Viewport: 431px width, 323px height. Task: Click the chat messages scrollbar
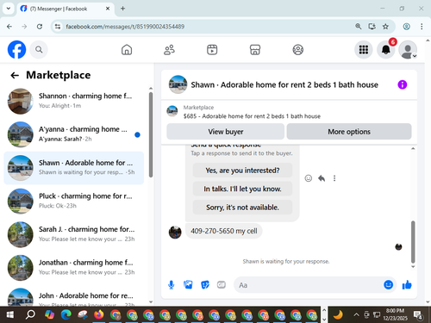click(x=413, y=242)
